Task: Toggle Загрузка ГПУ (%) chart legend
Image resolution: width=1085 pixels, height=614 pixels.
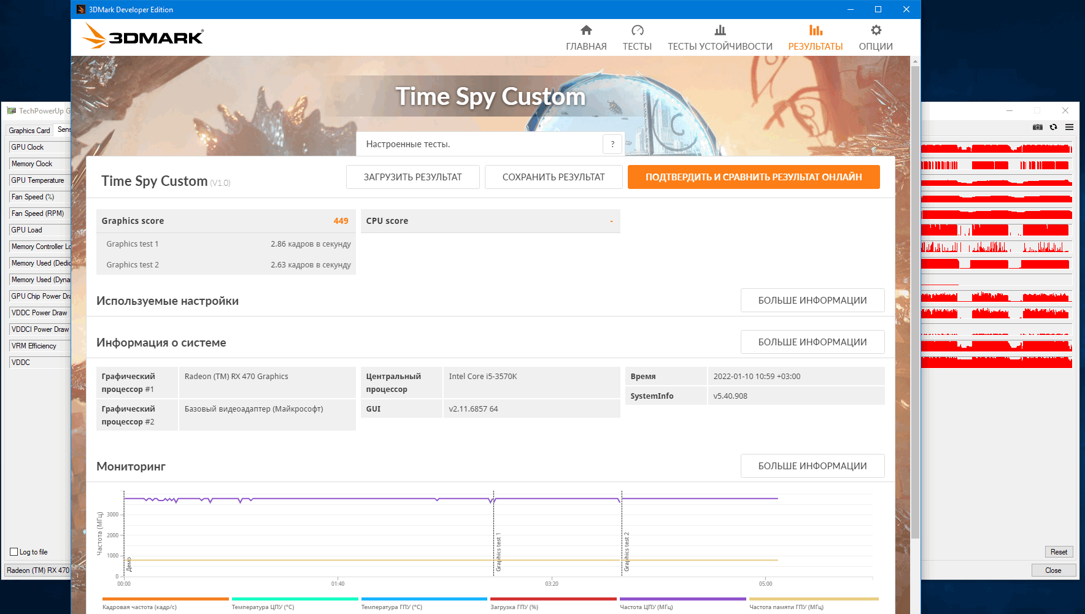Action: 554,604
